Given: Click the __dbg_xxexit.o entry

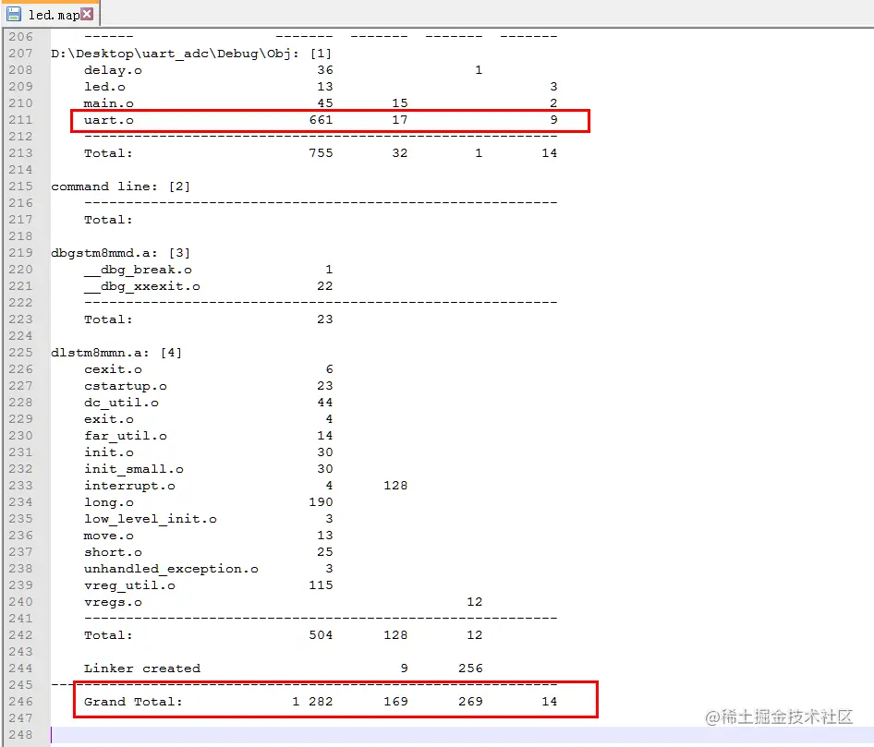Looking at the screenshot, I should pos(142,286).
